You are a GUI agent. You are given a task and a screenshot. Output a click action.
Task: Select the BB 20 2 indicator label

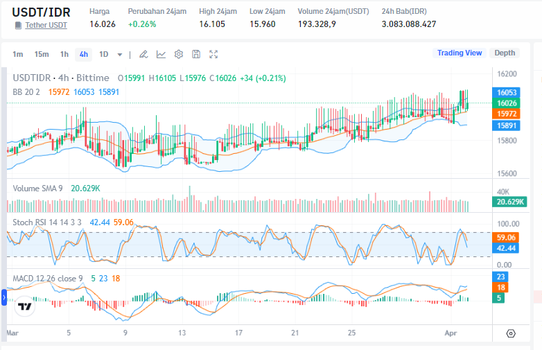[x=26, y=92]
